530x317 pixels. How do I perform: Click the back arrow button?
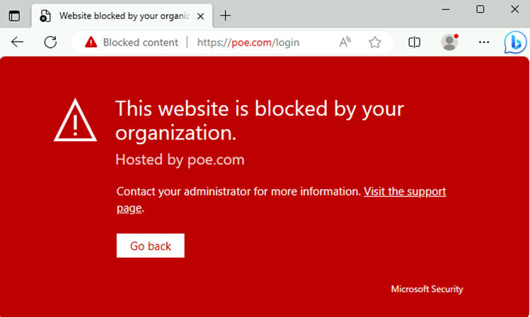18,42
